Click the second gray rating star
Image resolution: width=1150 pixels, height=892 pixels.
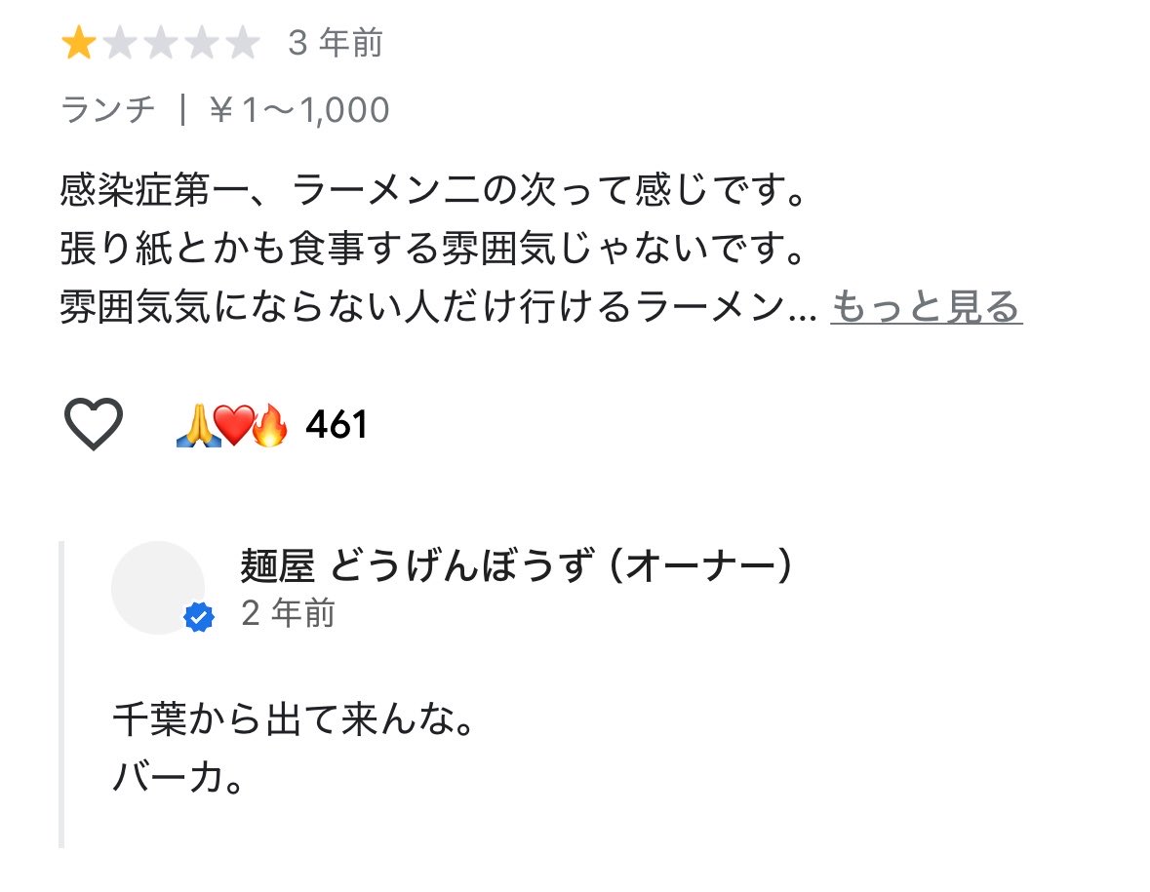(120, 43)
